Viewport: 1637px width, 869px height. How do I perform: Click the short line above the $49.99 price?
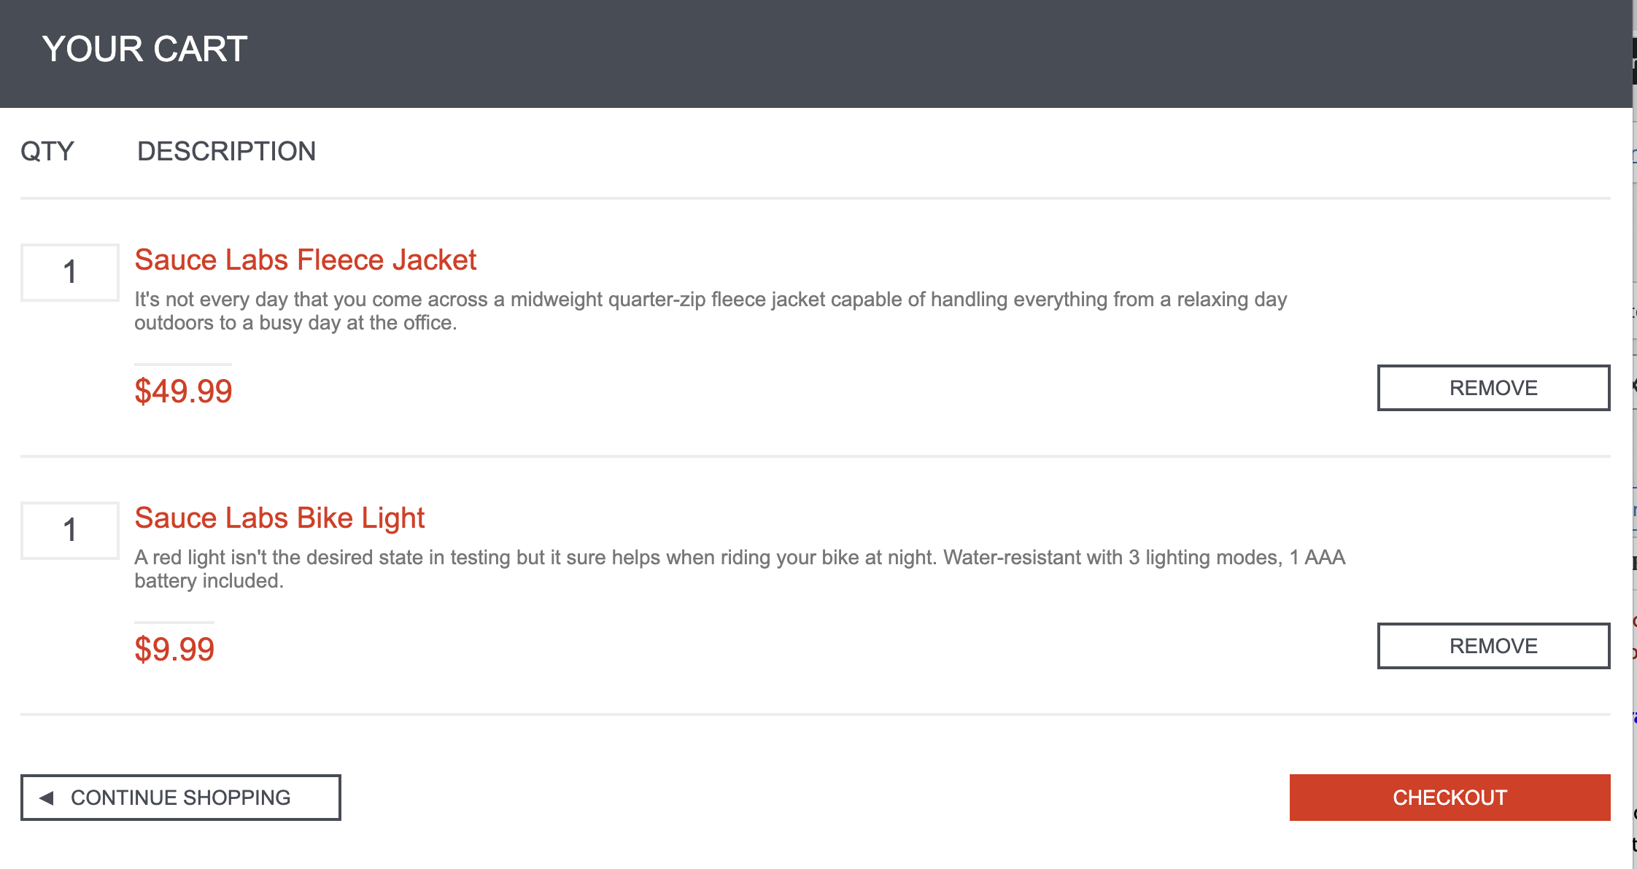(183, 364)
